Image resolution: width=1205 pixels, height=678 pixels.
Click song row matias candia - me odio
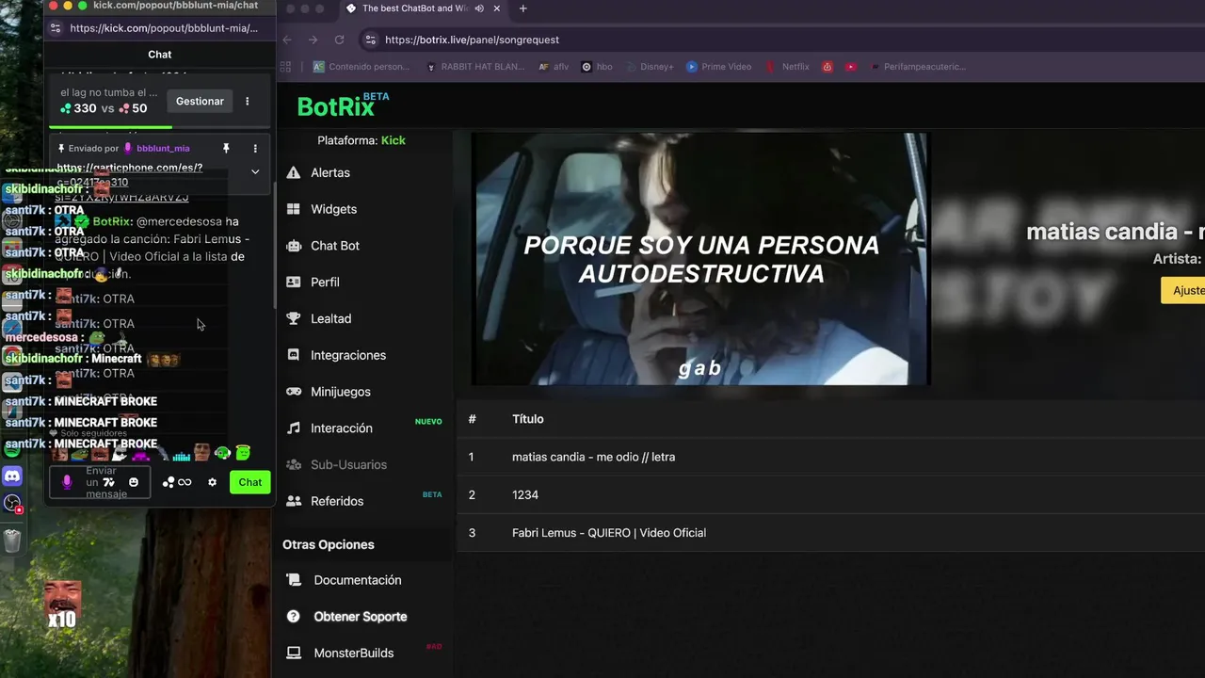830,457
